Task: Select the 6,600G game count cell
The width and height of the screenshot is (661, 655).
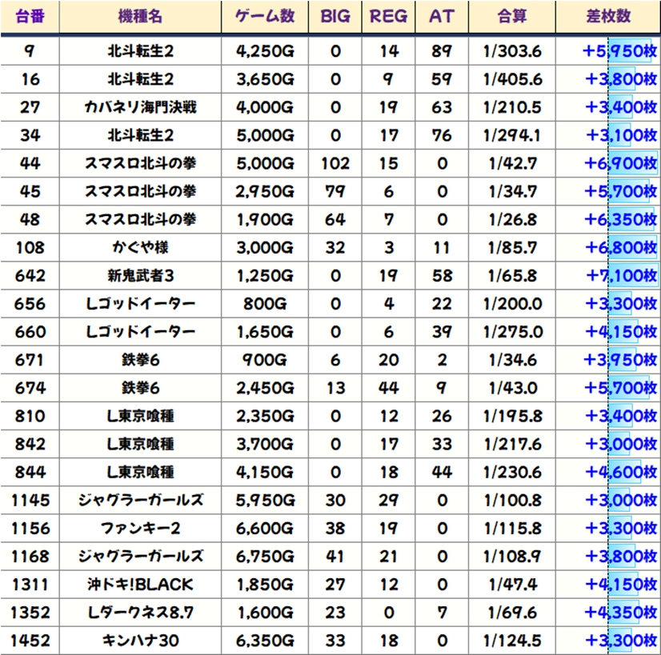Action: coord(265,528)
